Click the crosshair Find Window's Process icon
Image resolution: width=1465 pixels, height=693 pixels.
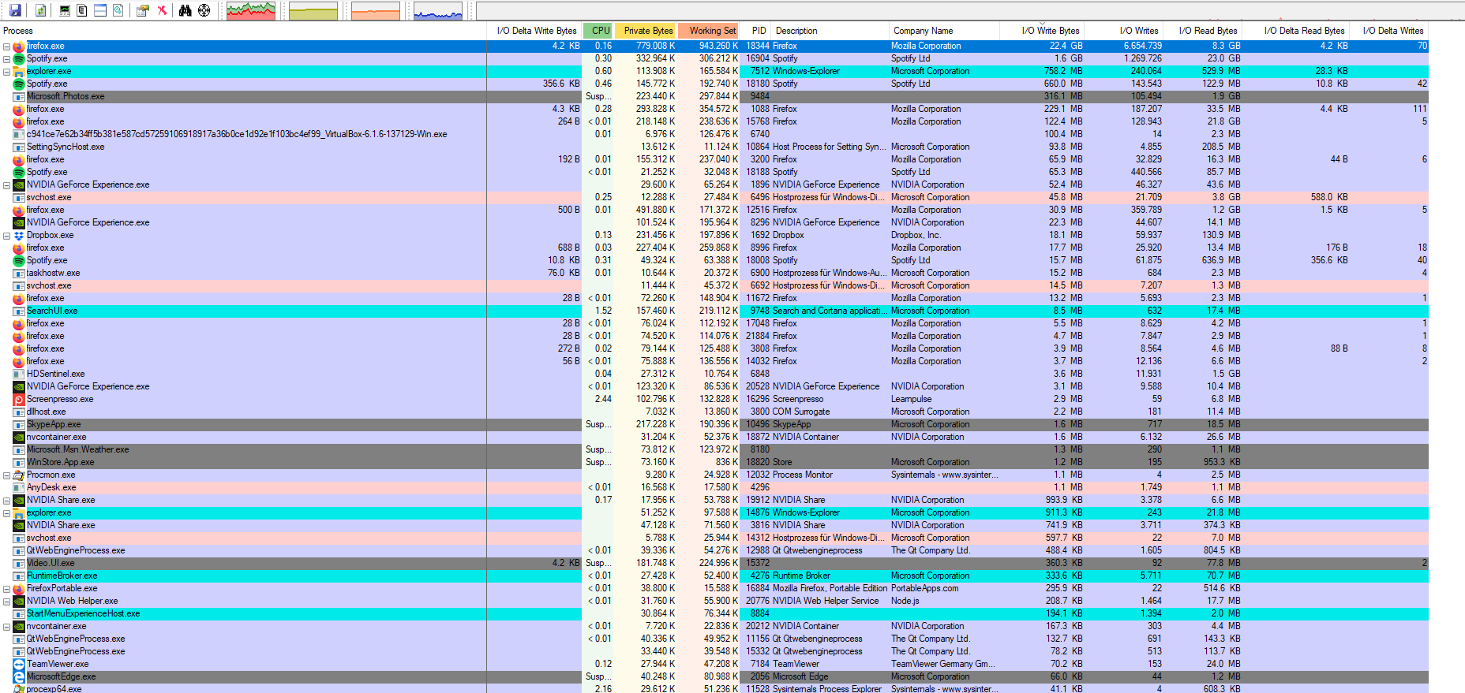coord(204,10)
